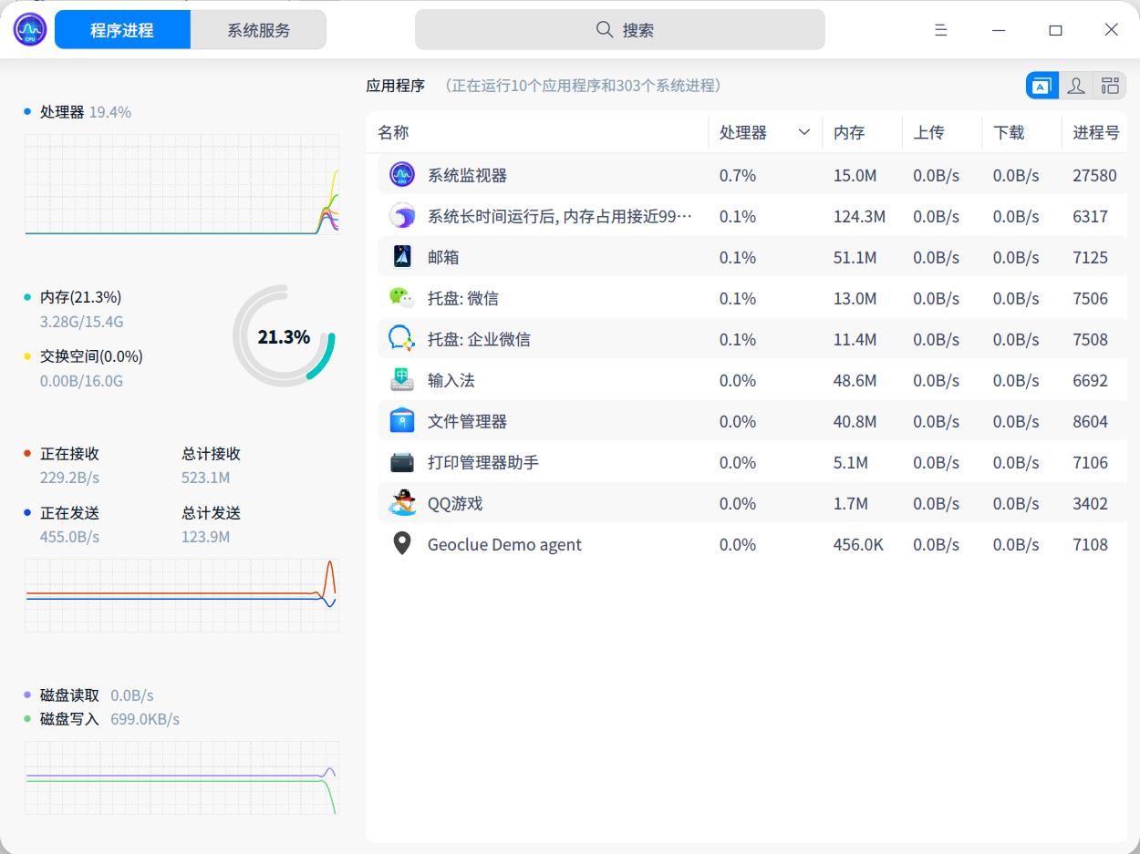Click process ID 3402
The width and height of the screenshot is (1140, 854).
[1090, 504]
